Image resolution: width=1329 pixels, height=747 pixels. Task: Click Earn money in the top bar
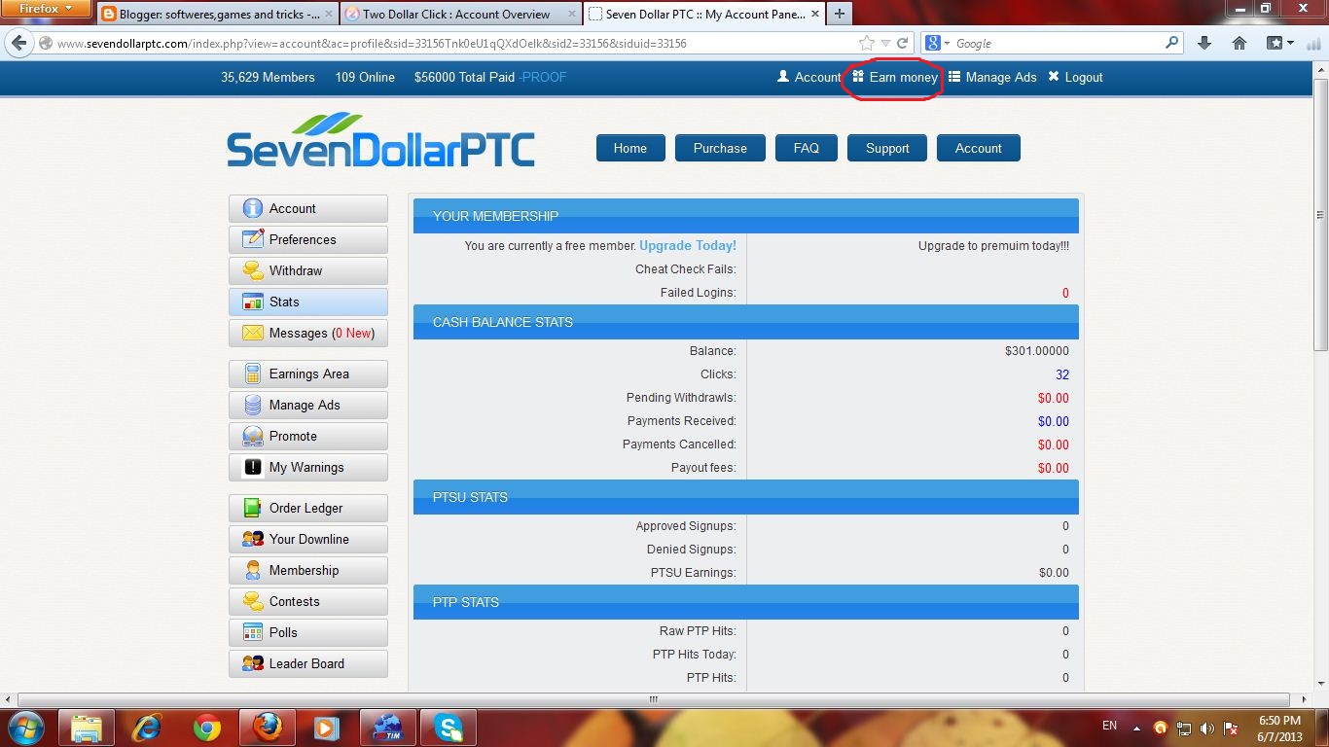tap(895, 77)
